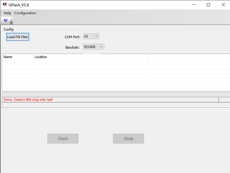The image size is (230, 173).
Task: Open the Configuration menu
Action: pyautogui.click(x=25, y=13)
